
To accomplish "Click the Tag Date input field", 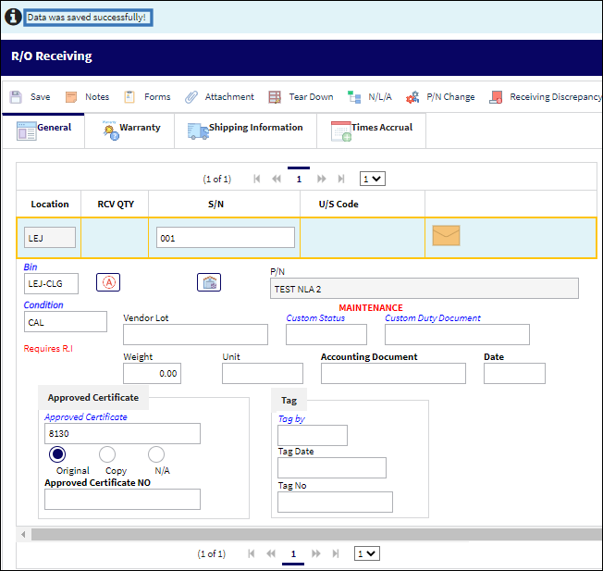I will pyautogui.click(x=332, y=468).
